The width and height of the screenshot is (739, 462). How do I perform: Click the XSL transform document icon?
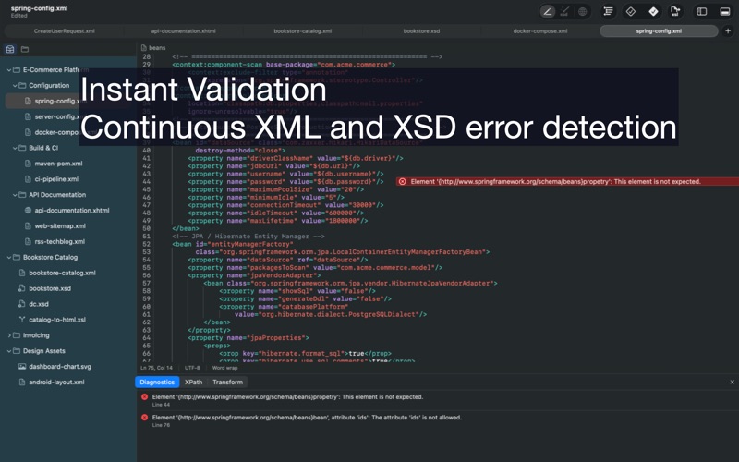pos(675,12)
